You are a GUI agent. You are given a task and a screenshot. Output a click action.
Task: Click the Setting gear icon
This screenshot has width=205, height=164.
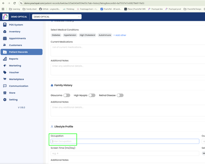pos(5,100)
